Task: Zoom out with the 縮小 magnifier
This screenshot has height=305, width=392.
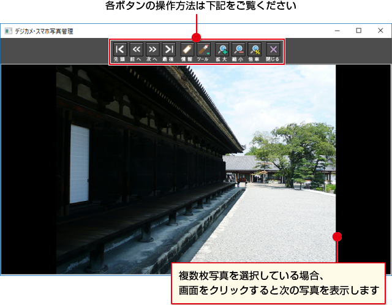Action: click(x=238, y=51)
